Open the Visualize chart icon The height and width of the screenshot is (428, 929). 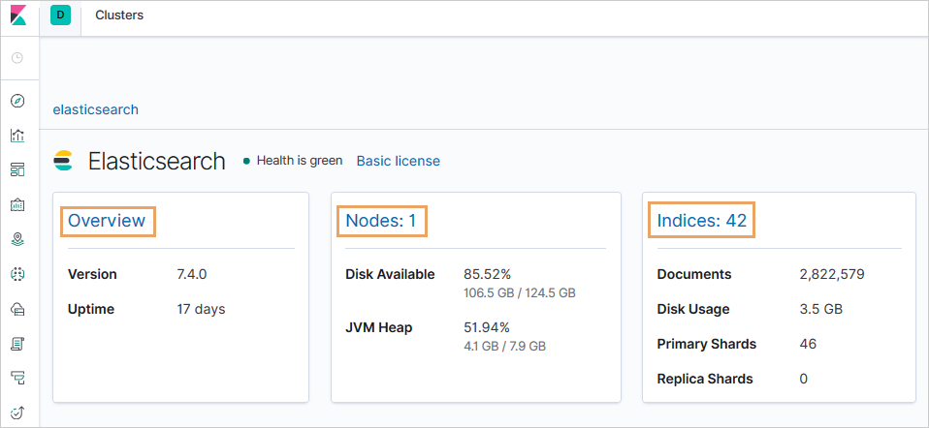coord(17,136)
